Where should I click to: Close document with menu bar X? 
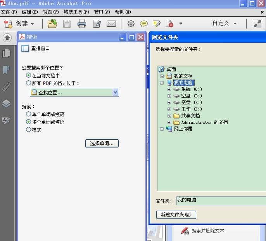point(262,12)
